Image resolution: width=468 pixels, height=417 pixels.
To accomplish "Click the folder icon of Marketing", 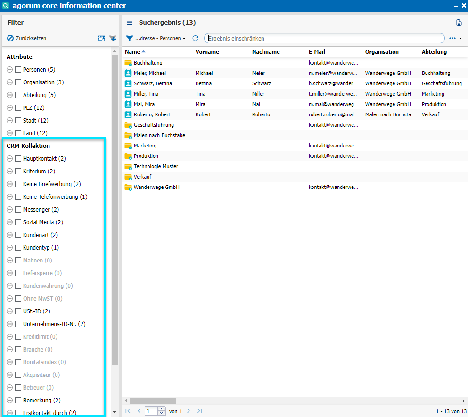I will 128,146.
